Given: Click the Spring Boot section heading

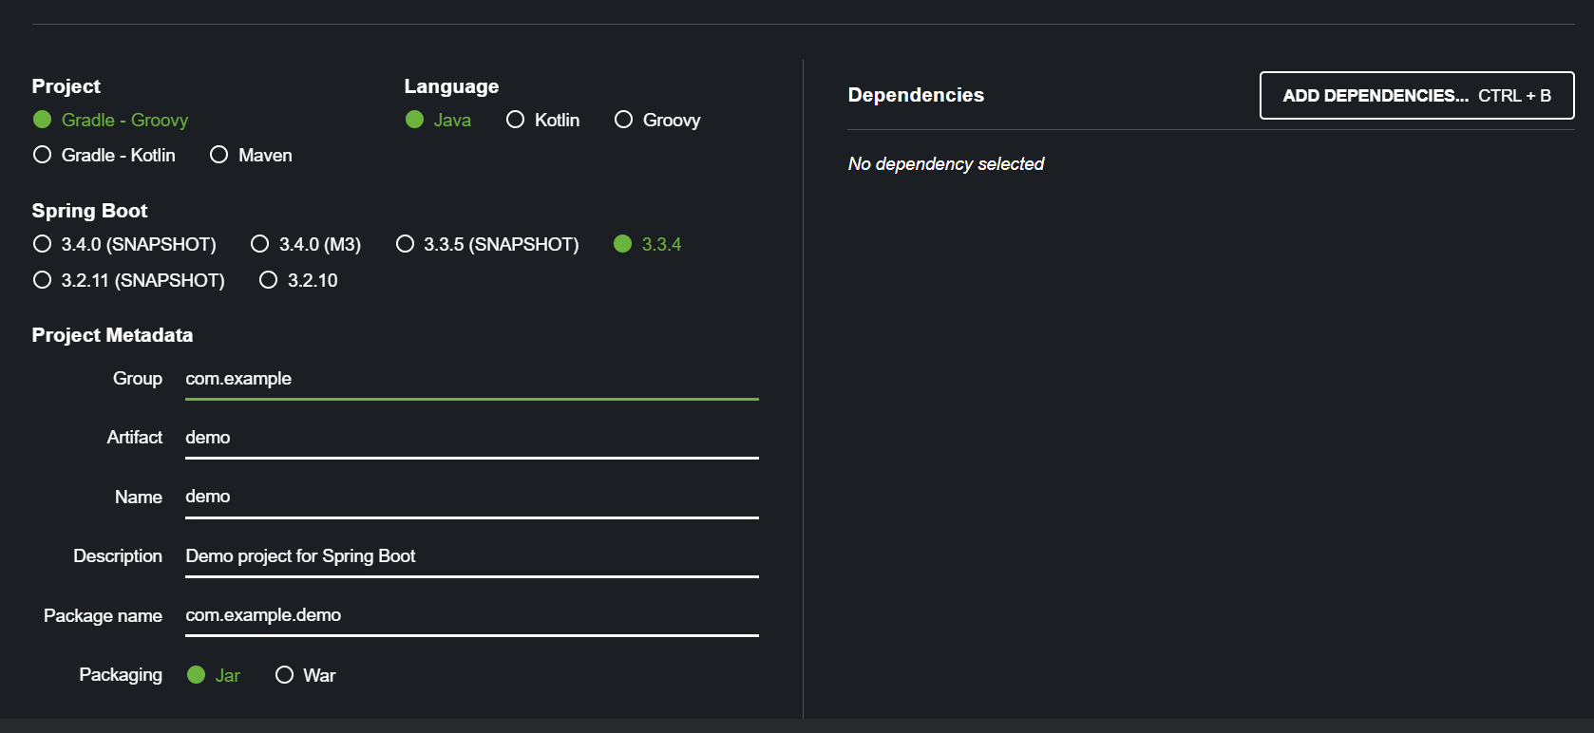Looking at the screenshot, I should pos(89,211).
